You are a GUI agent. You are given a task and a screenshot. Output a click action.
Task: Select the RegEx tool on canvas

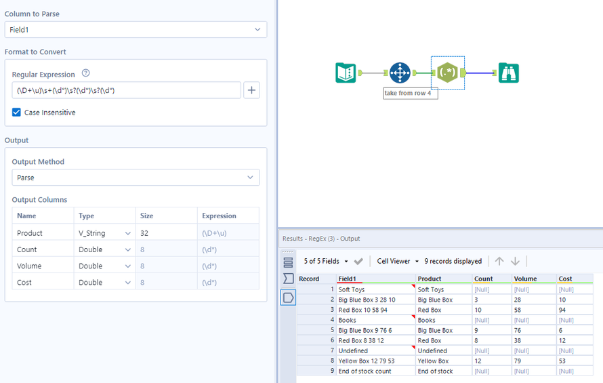click(447, 73)
